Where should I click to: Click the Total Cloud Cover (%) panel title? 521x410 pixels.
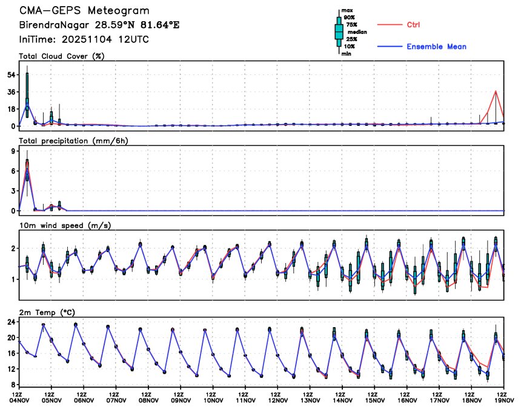click(62, 56)
